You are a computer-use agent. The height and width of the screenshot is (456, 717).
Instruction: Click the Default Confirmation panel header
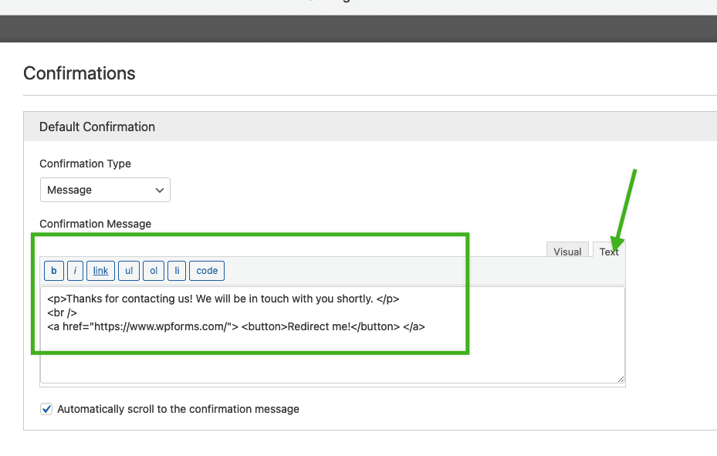(x=370, y=127)
